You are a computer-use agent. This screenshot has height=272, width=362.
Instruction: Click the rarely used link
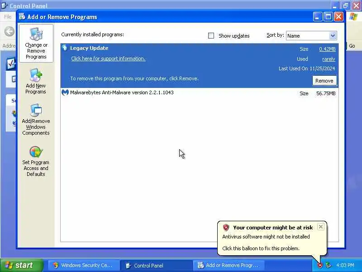[x=329, y=59]
